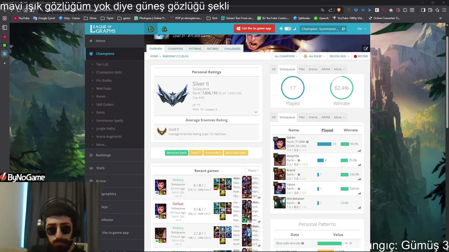
Task: Click the Garen champion portrait in stats table
Action: (280, 143)
